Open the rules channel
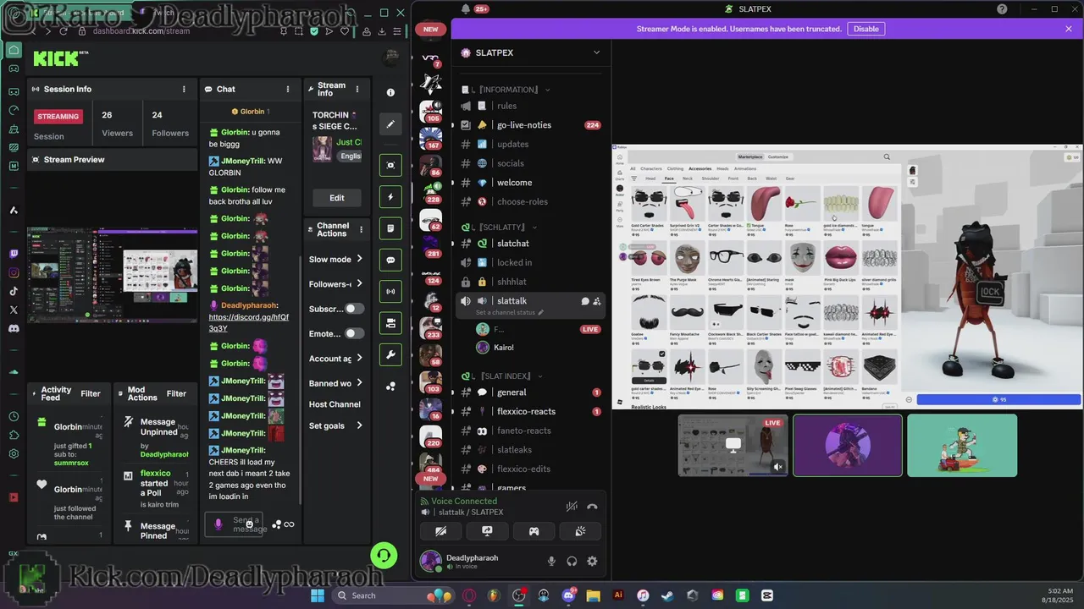 coord(529,106)
